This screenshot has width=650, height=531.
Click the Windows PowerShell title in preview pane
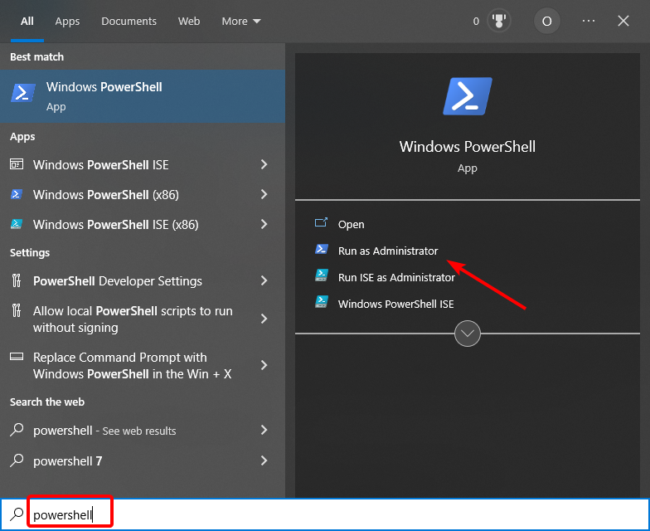pyautogui.click(x=468, y=146)
